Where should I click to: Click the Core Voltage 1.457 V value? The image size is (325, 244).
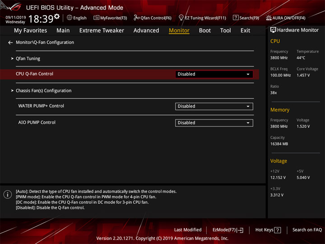[303, 75]
